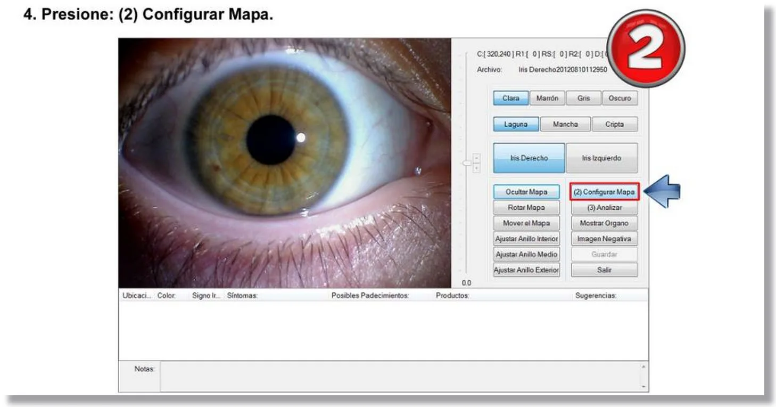Click the Notas field scroll-down arrow

pos(644,387)
